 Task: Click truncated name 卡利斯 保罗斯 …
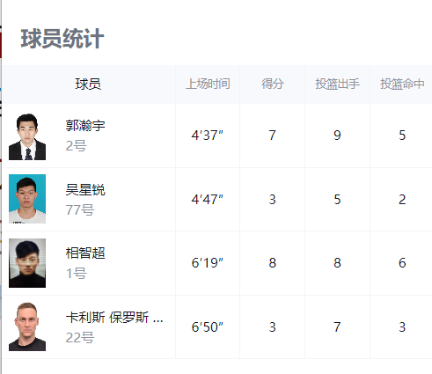tap(114, 318)
